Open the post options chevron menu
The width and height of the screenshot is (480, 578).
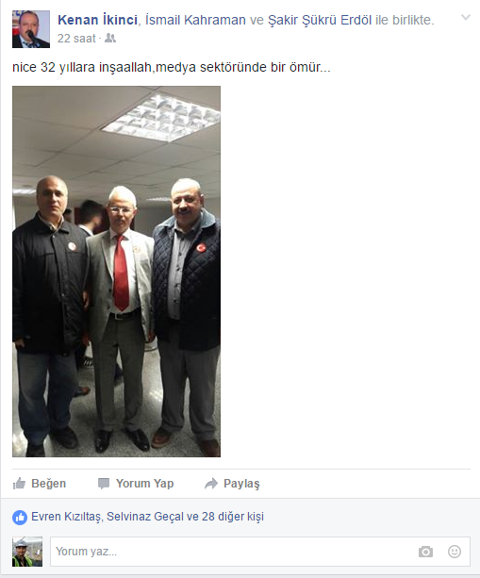[x=466, y=17]
